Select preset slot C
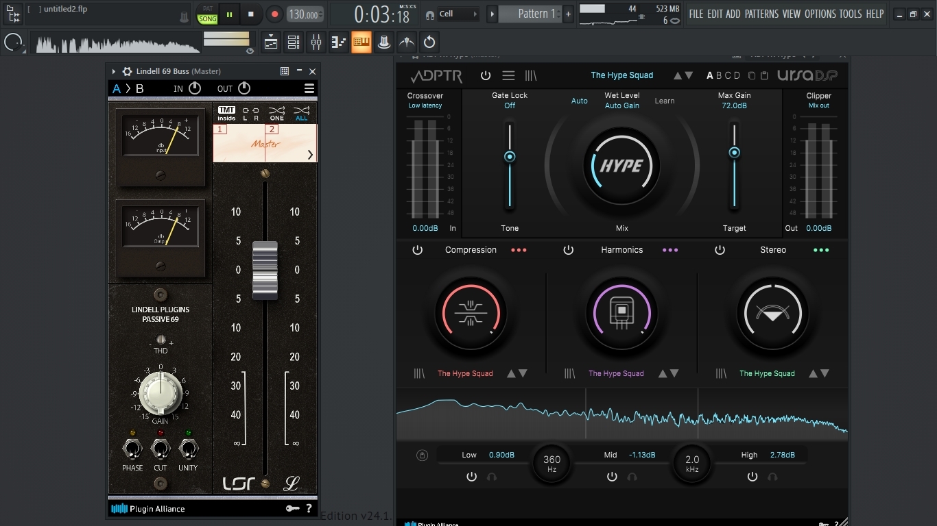The image size is (937, 526). tap(728, 75)
